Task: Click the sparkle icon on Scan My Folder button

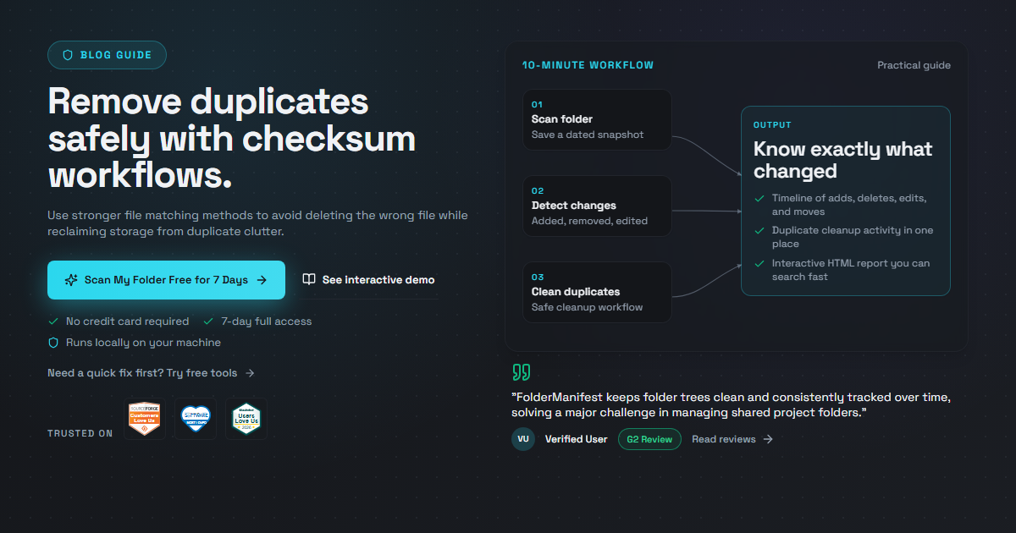Action: [71, 280]
